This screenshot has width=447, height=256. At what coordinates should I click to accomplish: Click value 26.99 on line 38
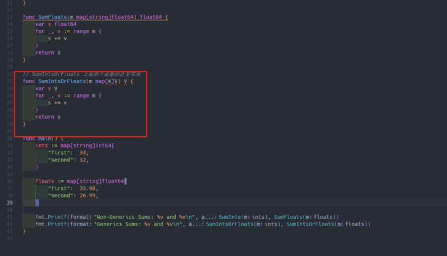coord(87,196)
